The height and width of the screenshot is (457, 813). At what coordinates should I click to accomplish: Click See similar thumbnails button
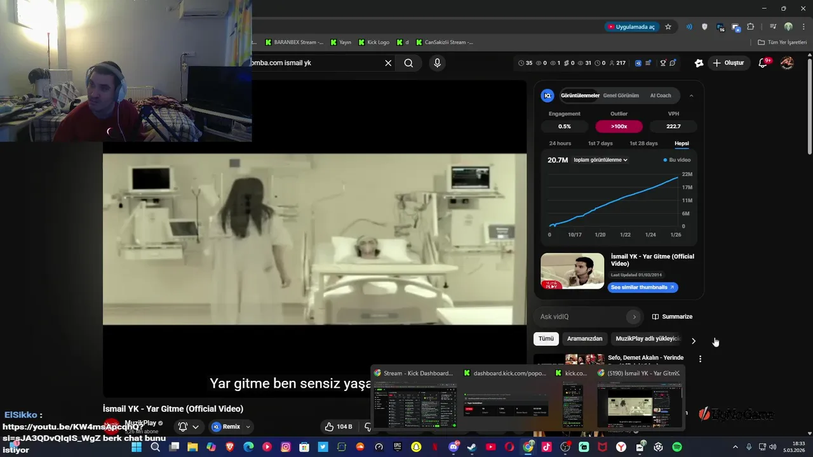pos(643,287)
